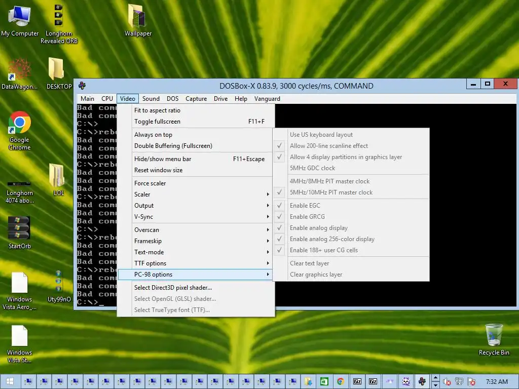
Task: Select 4MHz/8MHz PIT master clock
Action: click(351, 181)
